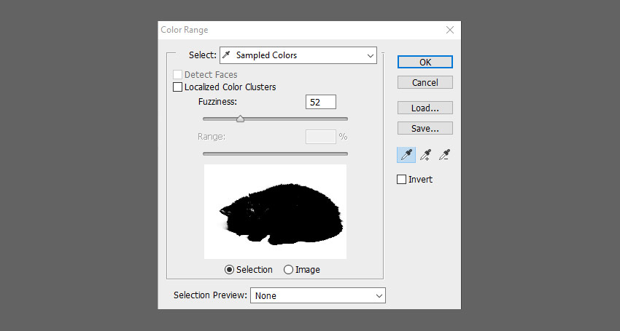This screenshot has height=331, width=620.
Task: Open the Select Sampled Colors dropdown
Action: click(298, 55)
